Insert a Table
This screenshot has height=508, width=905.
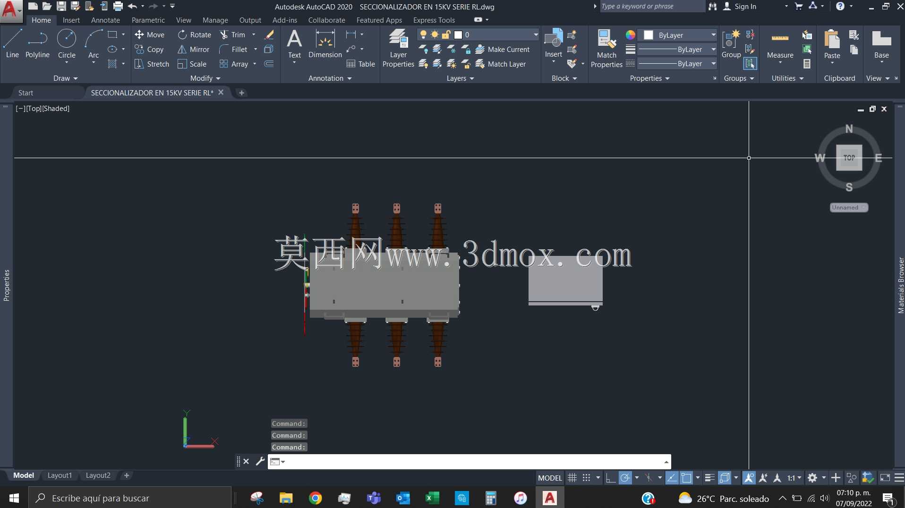point(361,64)
